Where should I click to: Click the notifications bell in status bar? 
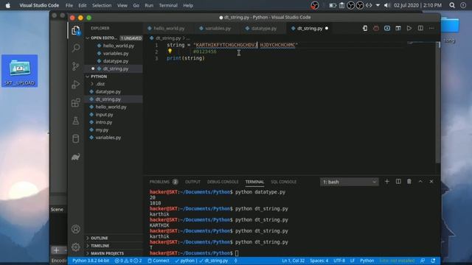click(x=433, y=261)
